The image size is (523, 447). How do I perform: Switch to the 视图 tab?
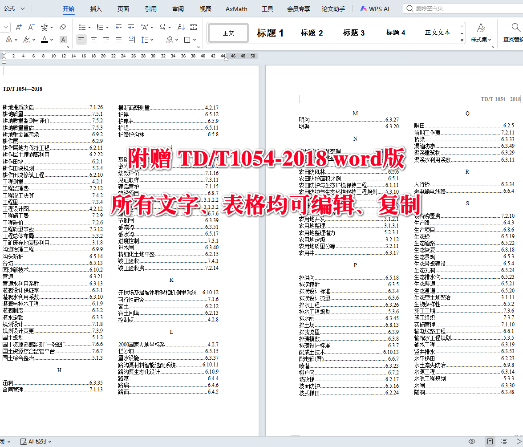(x=206, y=9)
